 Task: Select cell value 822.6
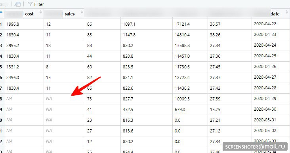pyautogui.click(x=128, y=89)
